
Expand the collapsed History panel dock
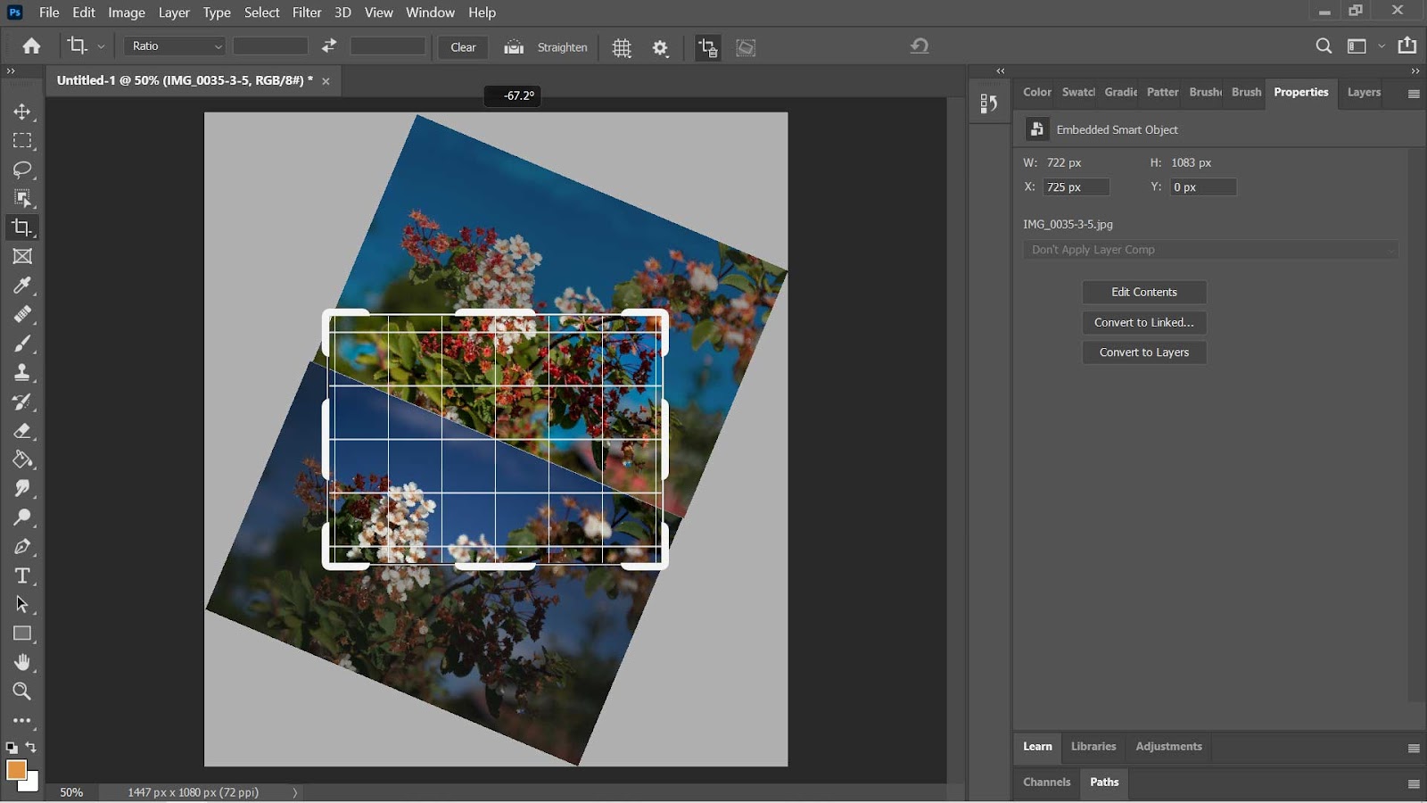tap(1001, 71)
